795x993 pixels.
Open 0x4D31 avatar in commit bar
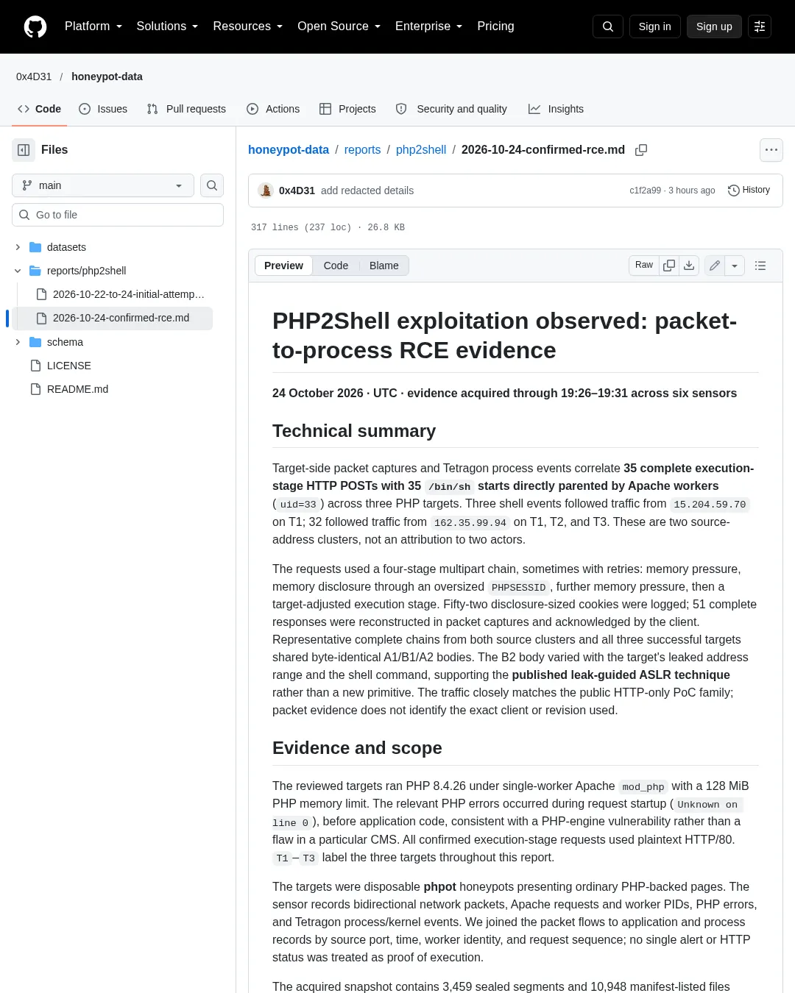[266, 191]
